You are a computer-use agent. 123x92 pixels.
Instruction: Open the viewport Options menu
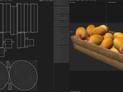point(87,0)
